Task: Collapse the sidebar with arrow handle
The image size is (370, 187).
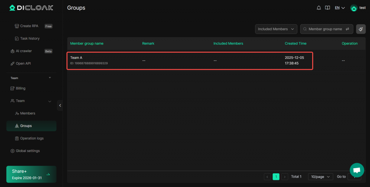Action: 60,105
